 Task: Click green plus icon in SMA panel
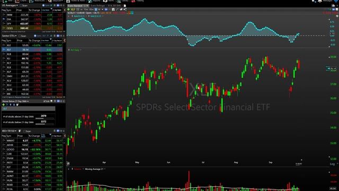pyautogui.click(x=3, y=105)
